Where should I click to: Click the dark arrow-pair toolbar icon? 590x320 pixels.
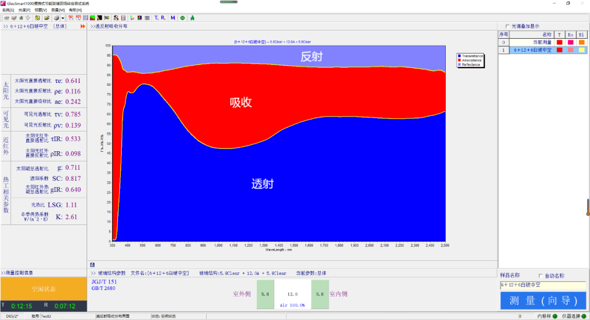pos(107,17)
